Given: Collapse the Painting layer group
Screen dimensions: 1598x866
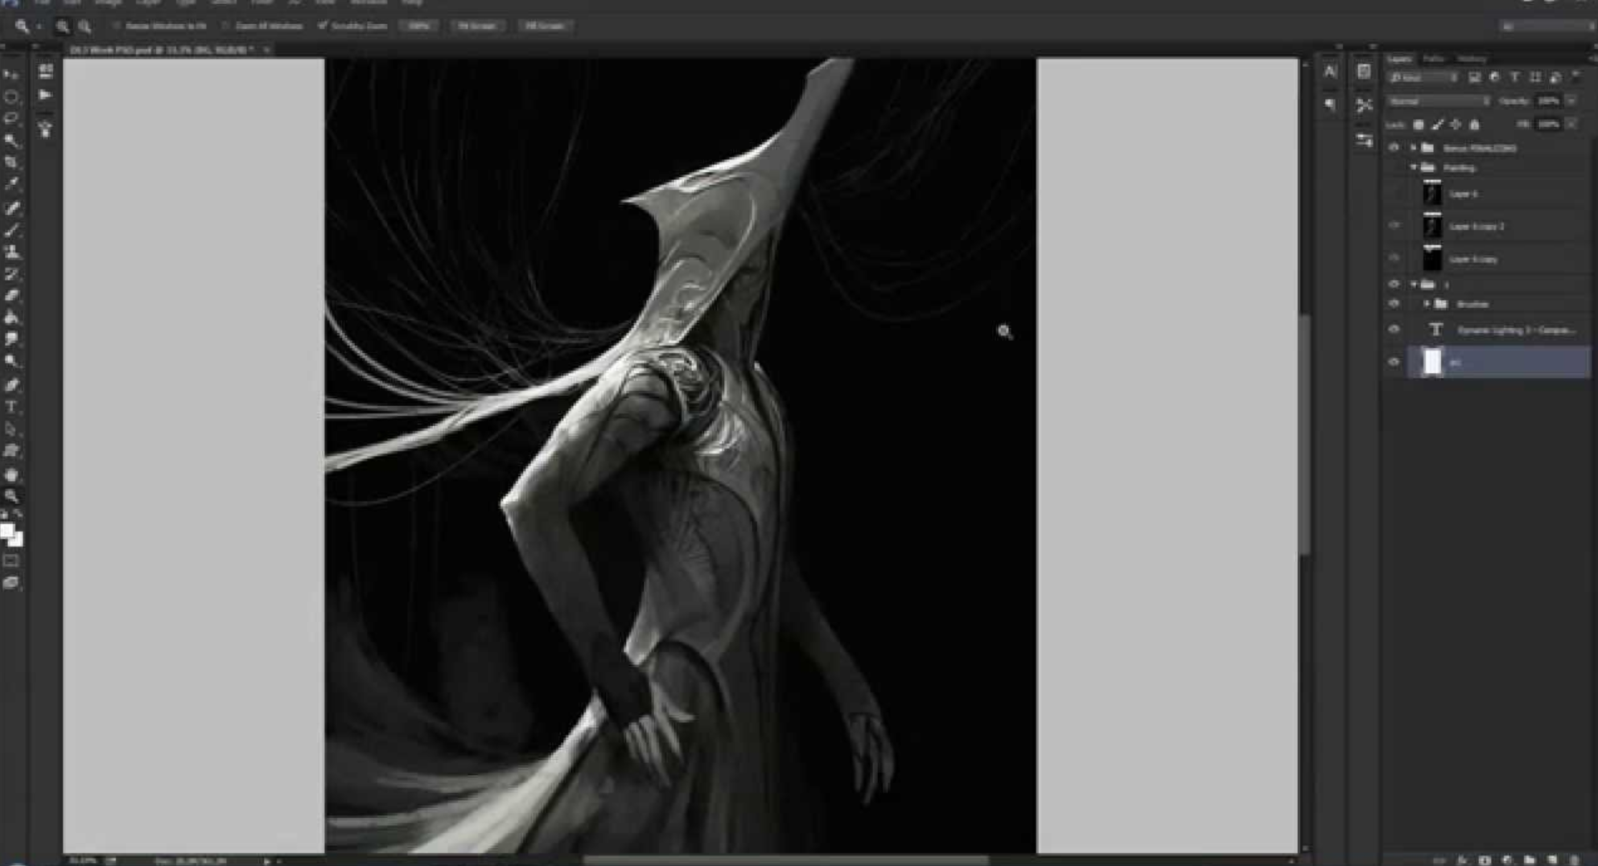Looking at the screenshot, I should (1414, 167).
